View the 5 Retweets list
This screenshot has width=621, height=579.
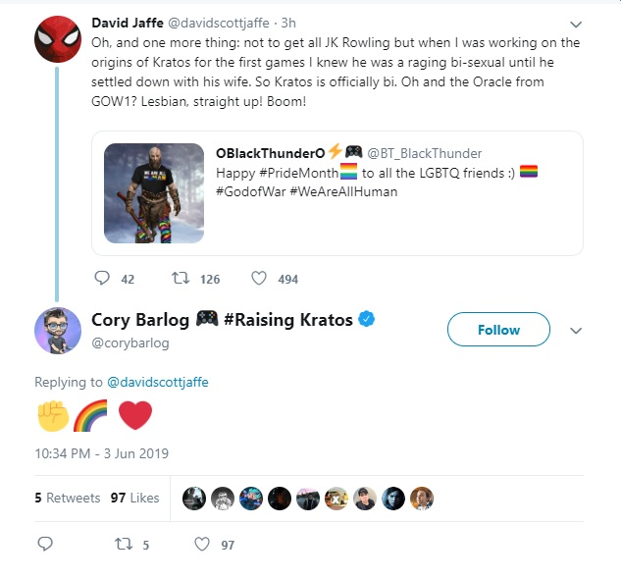pos(68,498)
